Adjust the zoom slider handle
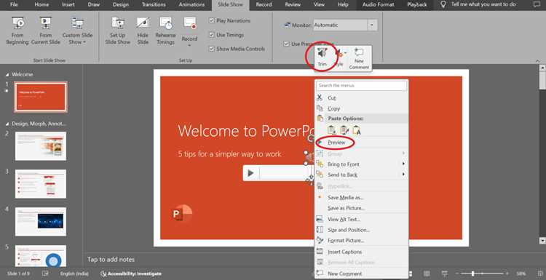546x280 pixels. click(472, 273)
